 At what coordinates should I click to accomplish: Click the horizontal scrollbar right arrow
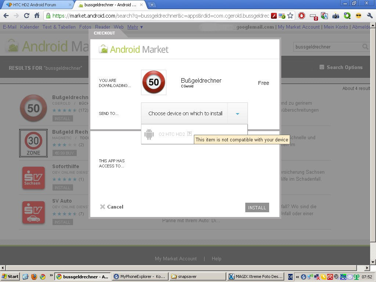(367, 268)
